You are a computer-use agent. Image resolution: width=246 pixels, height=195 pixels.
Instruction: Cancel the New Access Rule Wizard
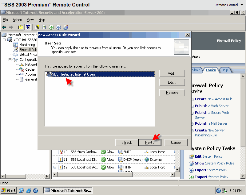(176, 143)
